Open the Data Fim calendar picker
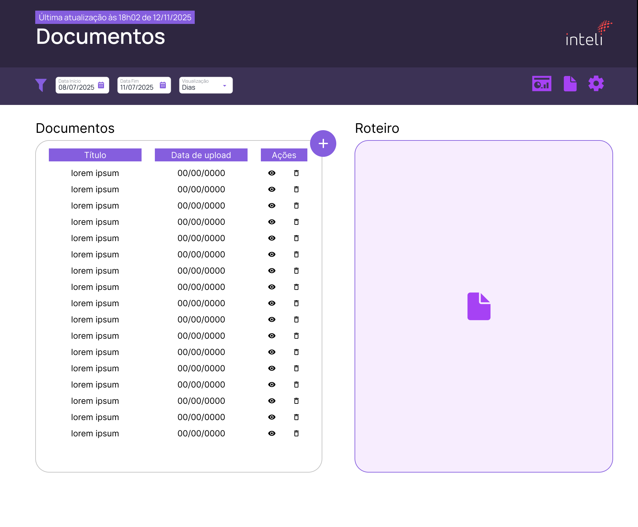This screenshot has width=638, height=527. [163, 85]
